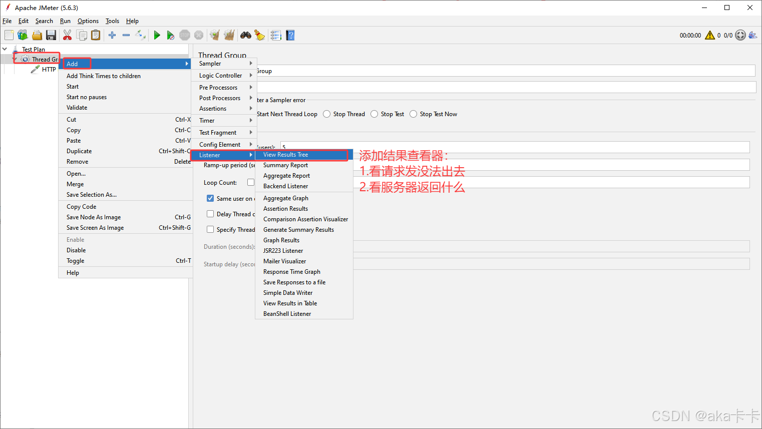Open Help with question mark icon
Viewport: 762px width, 429px height.
290,35
